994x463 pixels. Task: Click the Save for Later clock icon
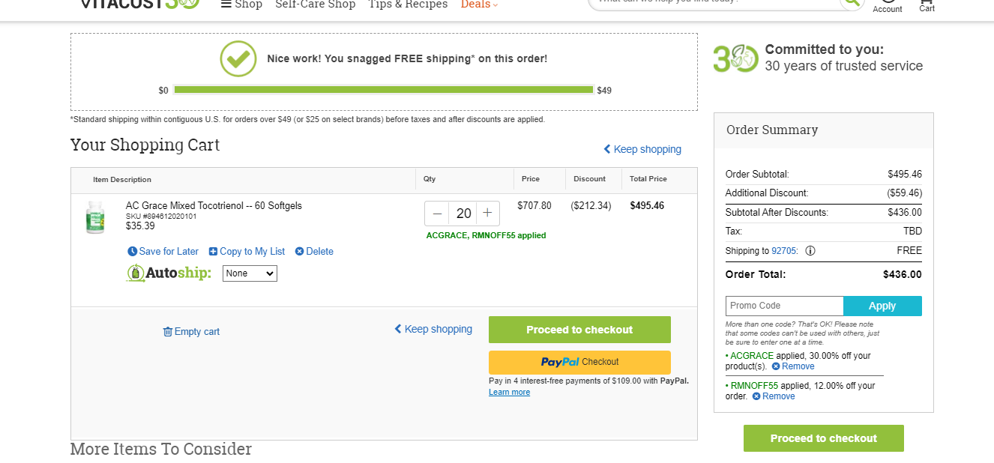pos(133,252)
